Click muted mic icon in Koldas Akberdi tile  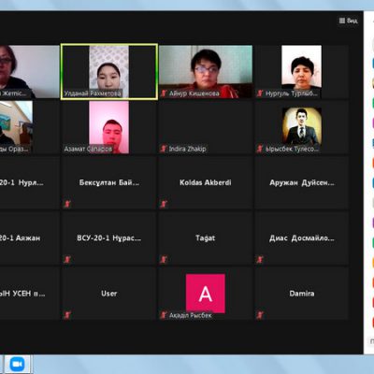(x=164, y=204)
